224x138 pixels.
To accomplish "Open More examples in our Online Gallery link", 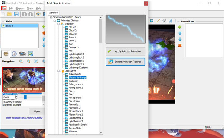I will [x=24, y=118].
